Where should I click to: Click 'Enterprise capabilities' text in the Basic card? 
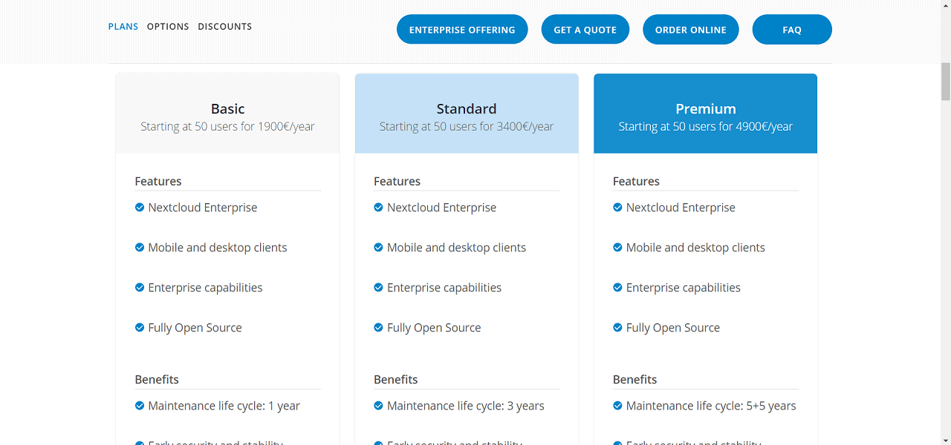205,288
